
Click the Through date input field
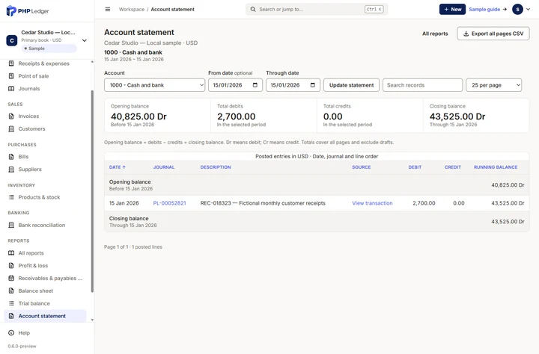tap(293, 85)
